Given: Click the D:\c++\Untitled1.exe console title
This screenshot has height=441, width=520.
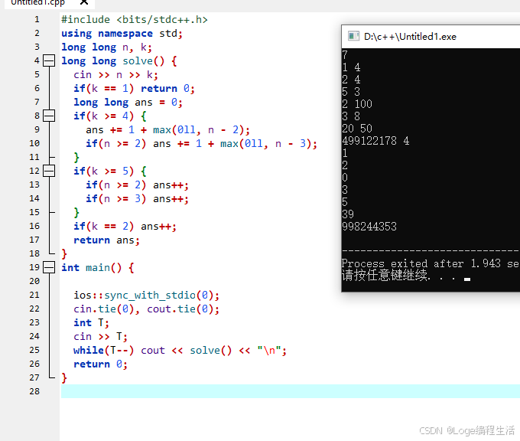Looking at the screenshot, I should (x=410, y=37).
